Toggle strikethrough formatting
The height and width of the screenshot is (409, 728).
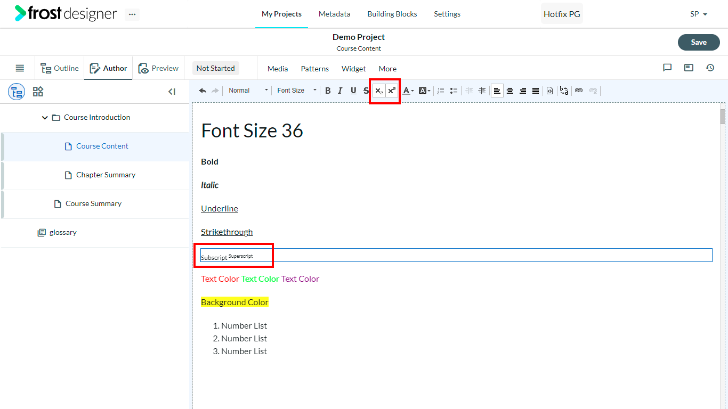coord(366,91)
